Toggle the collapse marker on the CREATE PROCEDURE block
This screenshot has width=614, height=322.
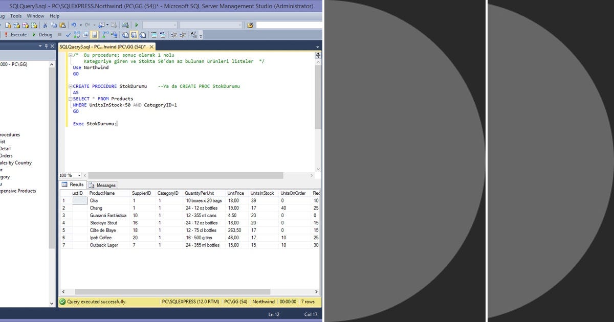tap(71, 86)
